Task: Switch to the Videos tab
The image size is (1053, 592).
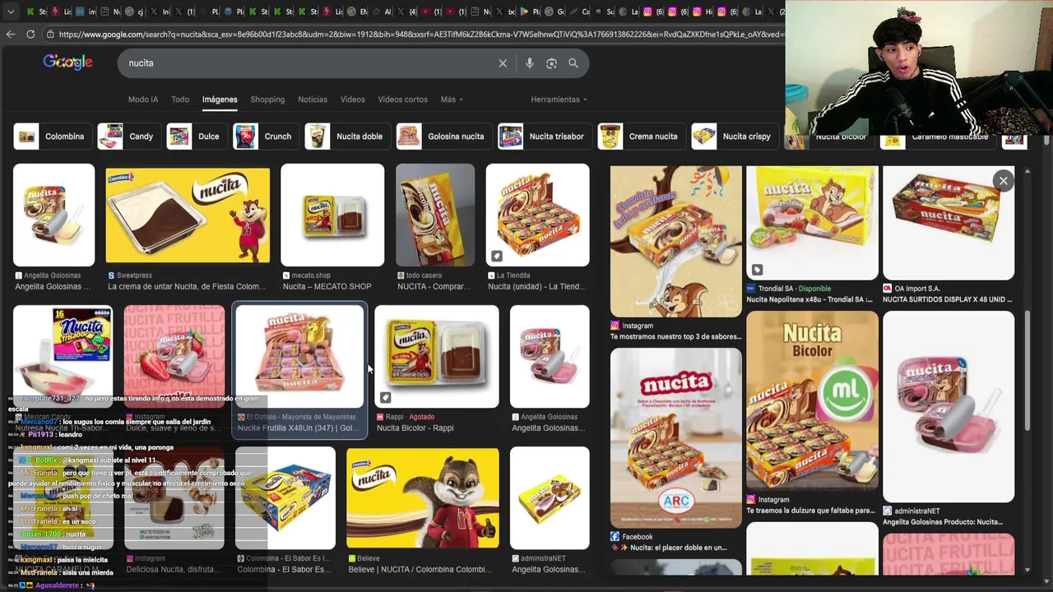Action: click(x=352, y=99)
